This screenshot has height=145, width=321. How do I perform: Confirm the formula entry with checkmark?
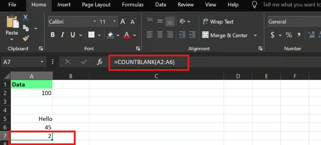tap(84, 62)
